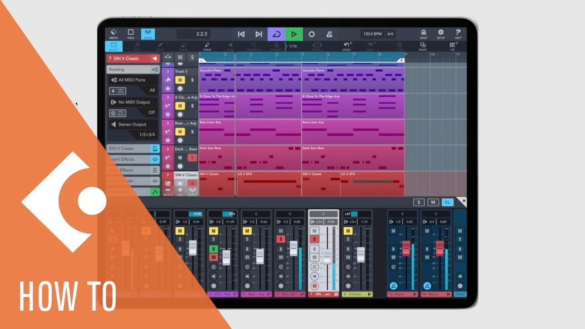The image size is (585, 329).
Task: Open the E Guitar channel label arrow
Action: coord(369,294)
